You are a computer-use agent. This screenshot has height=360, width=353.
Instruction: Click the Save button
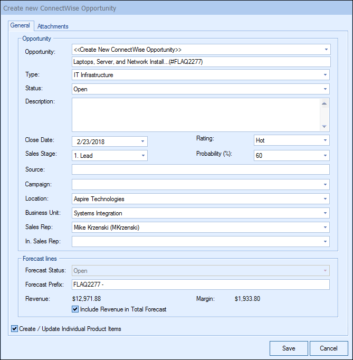(289, 348)
